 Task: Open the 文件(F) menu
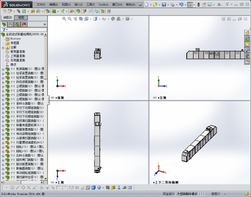click(41, 4)
